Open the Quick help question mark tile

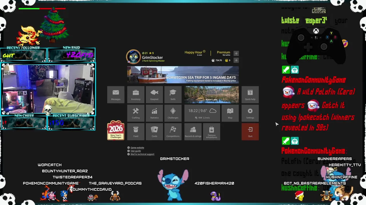250,95
